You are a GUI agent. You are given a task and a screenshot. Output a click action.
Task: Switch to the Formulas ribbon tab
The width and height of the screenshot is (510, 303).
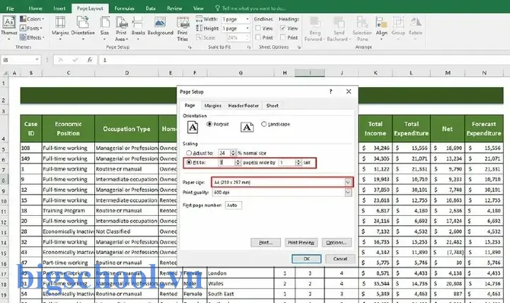click(124, 8)
